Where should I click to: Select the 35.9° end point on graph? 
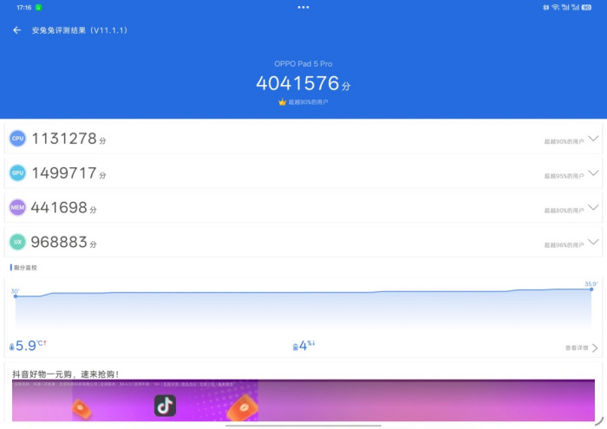(591, 289)
